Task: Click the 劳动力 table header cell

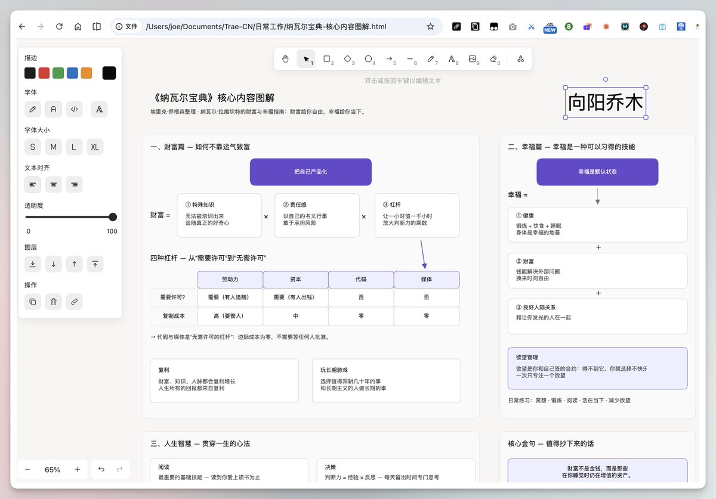Action: pyautogui.click(x=230, y=280)
